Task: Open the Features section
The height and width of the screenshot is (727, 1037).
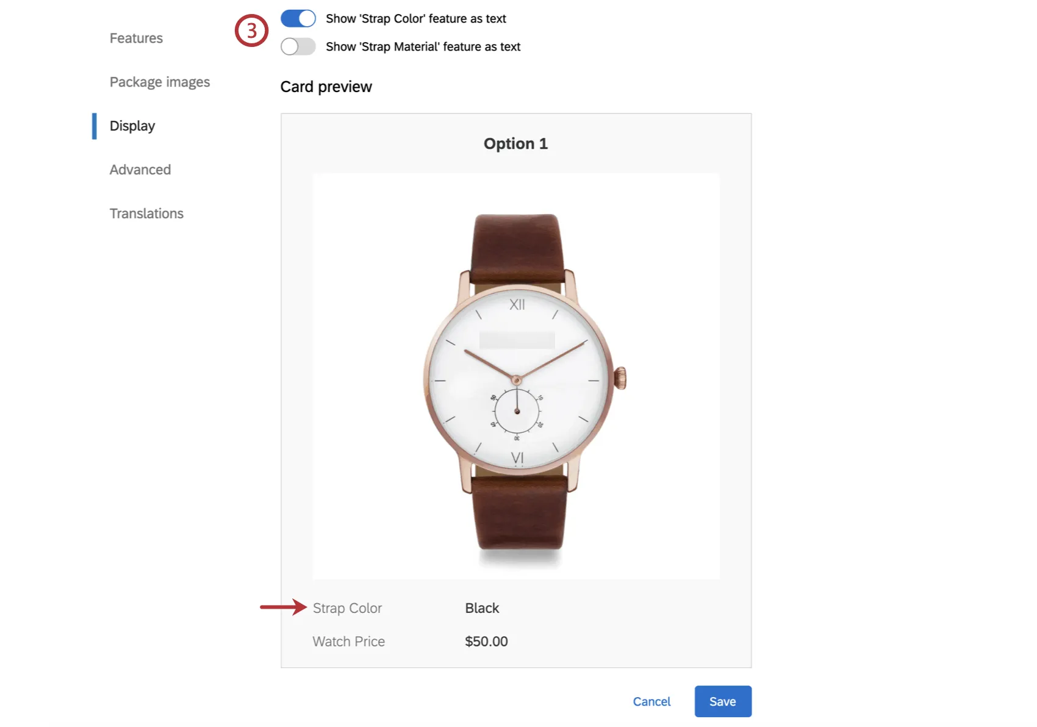Action: [136, 38]
